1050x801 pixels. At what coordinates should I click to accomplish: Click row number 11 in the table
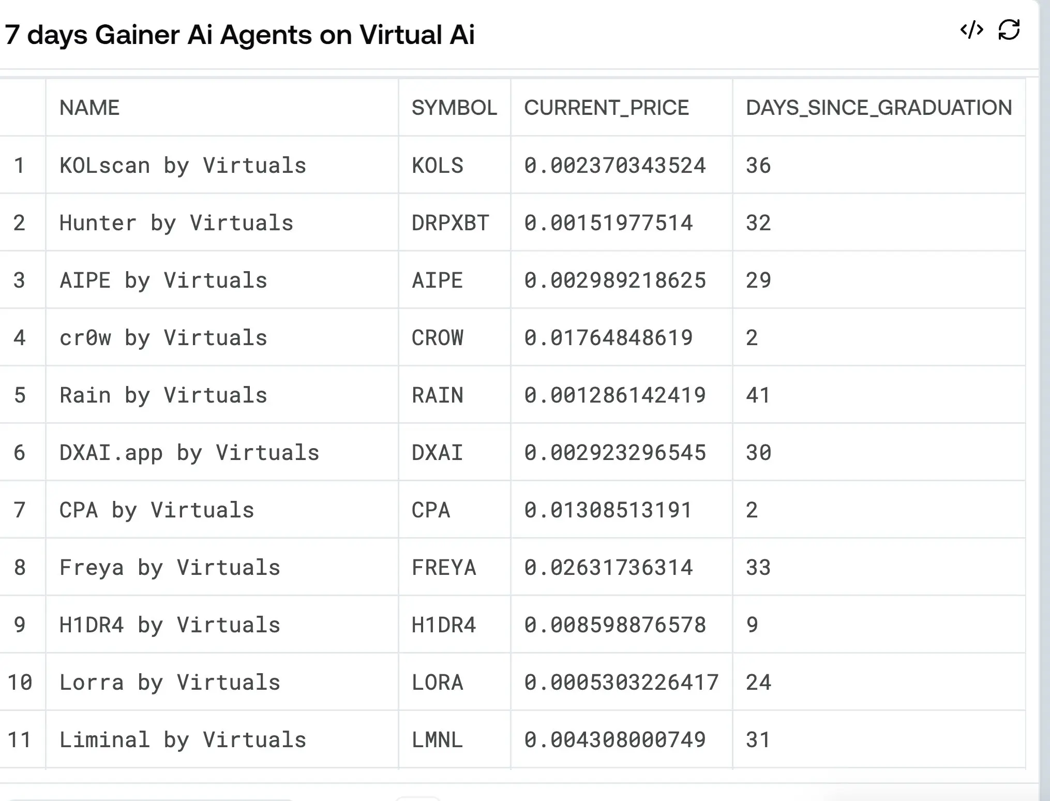pos(20,740)
